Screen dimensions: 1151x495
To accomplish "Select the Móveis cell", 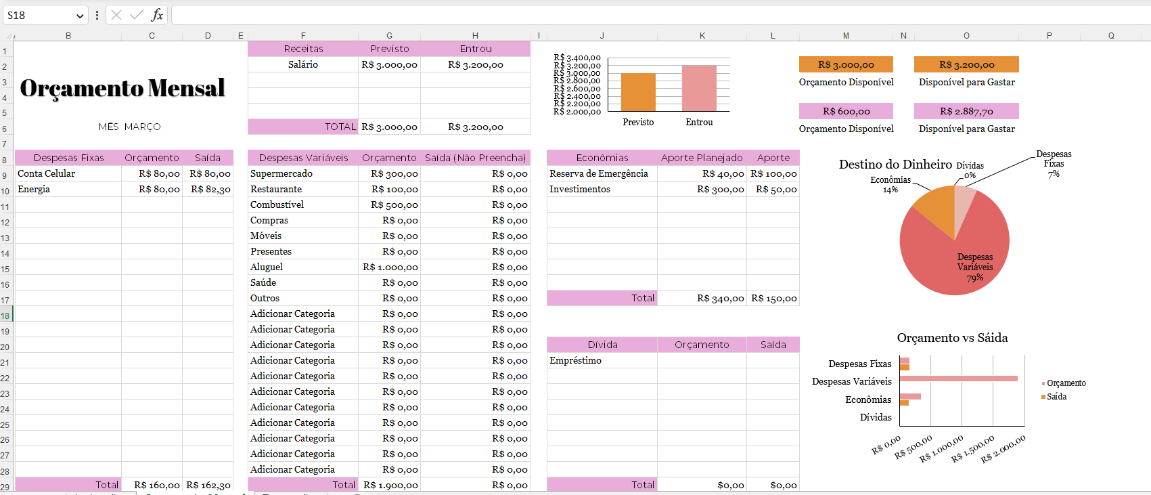I will (x=303, y=236).
